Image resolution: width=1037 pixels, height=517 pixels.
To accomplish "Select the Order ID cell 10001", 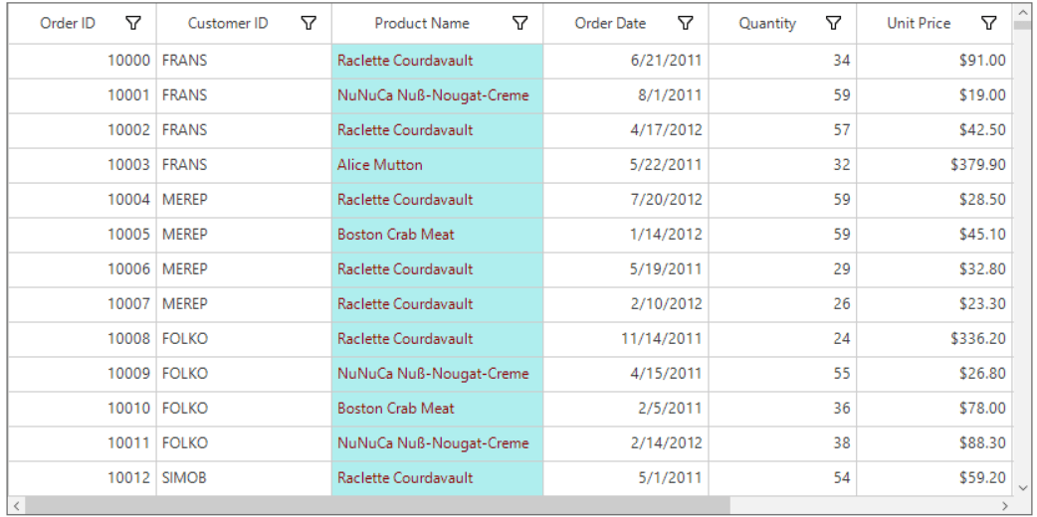I will [82, 95].
